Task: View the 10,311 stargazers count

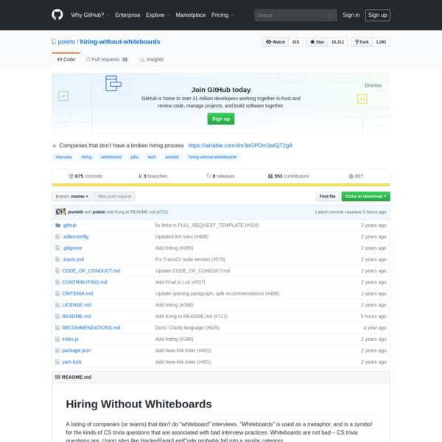Action: (337, 42)
